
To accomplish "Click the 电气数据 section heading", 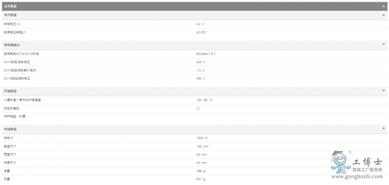I will coord(10,15).
